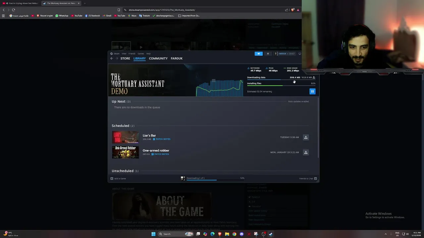
Task: Open Microsoft Edge from the taskbar
Action: point(212,234)
